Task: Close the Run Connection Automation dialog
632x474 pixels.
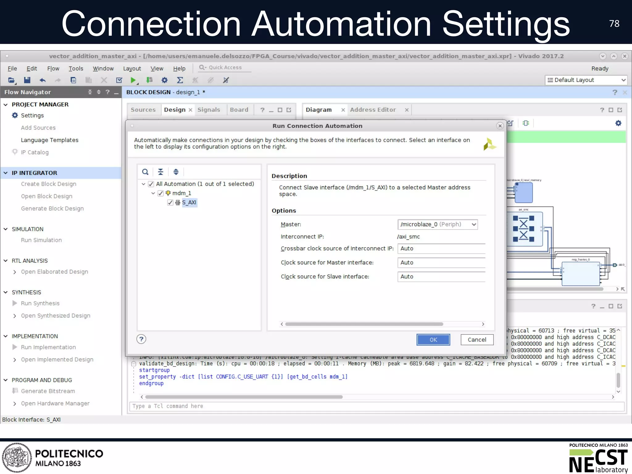Action: click(x=500, y=126)
